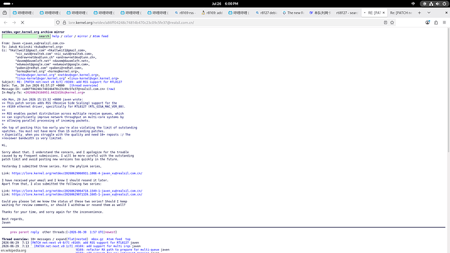The image size is (450, 253).
Task: Jump to [thread overview] link
Action: (x=83, y=85)
